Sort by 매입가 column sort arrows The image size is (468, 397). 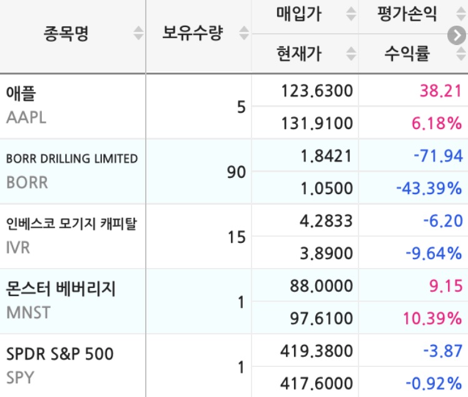click(351, 14)
